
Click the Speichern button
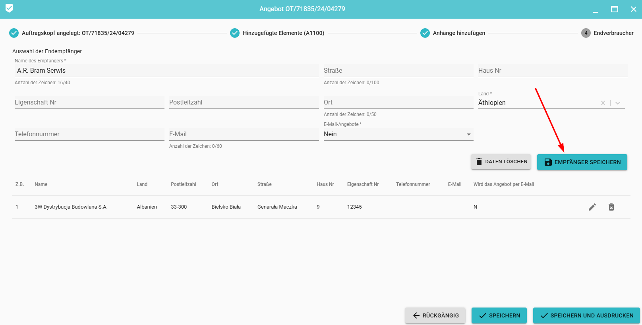(x=499, y=315)
